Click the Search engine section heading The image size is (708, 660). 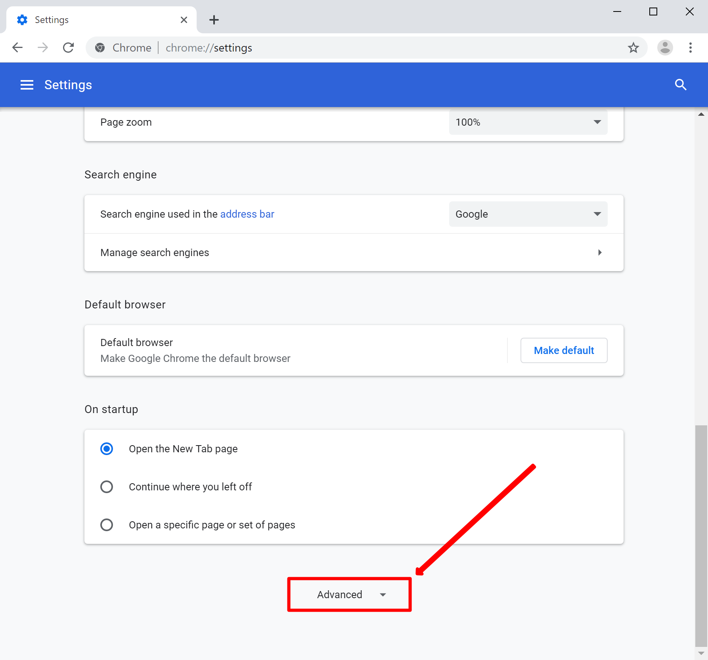(121, 175)
